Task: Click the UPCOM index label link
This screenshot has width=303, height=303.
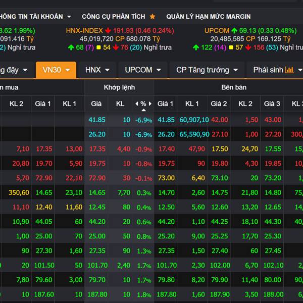Action: click(217, 31)
